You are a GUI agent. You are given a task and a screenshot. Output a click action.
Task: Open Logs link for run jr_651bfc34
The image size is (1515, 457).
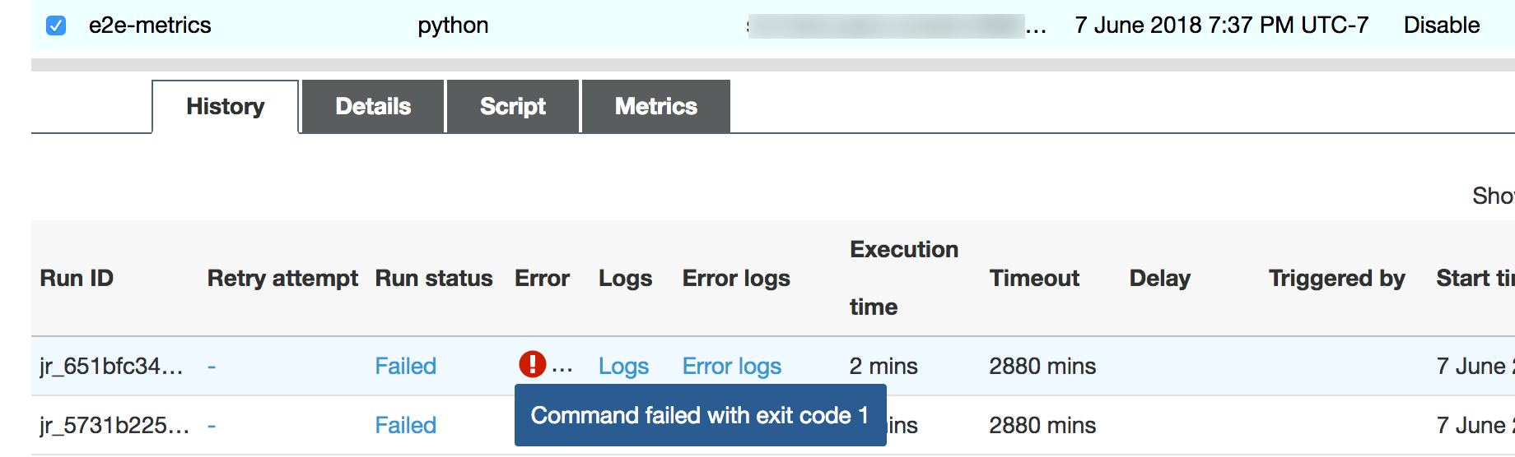623,367
